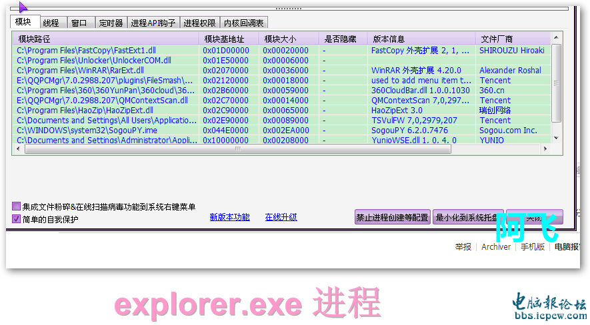The width and height of the screenshot is (590, 325).
Task: Click the 版本信息 column header
Action: (421, 39)
